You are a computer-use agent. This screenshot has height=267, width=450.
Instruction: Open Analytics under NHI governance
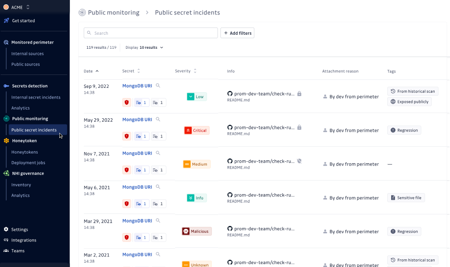click(x=20, y=196)
